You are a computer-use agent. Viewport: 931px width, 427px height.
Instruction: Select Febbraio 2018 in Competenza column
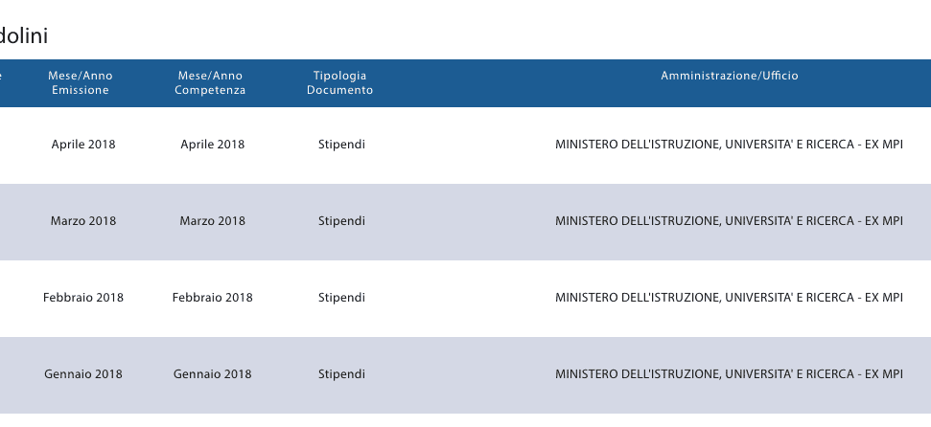point(212,298)
